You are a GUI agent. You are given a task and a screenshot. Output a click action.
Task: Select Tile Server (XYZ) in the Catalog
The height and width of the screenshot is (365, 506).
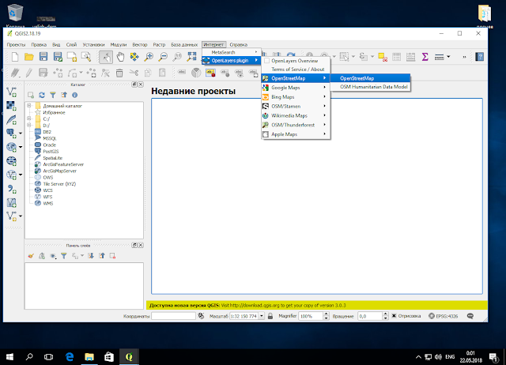[x=59, y=184]
